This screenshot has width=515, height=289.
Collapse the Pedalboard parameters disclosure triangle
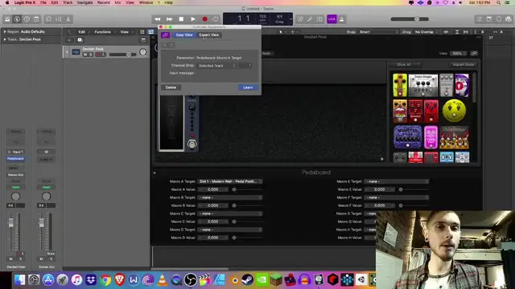click(154, 173)
